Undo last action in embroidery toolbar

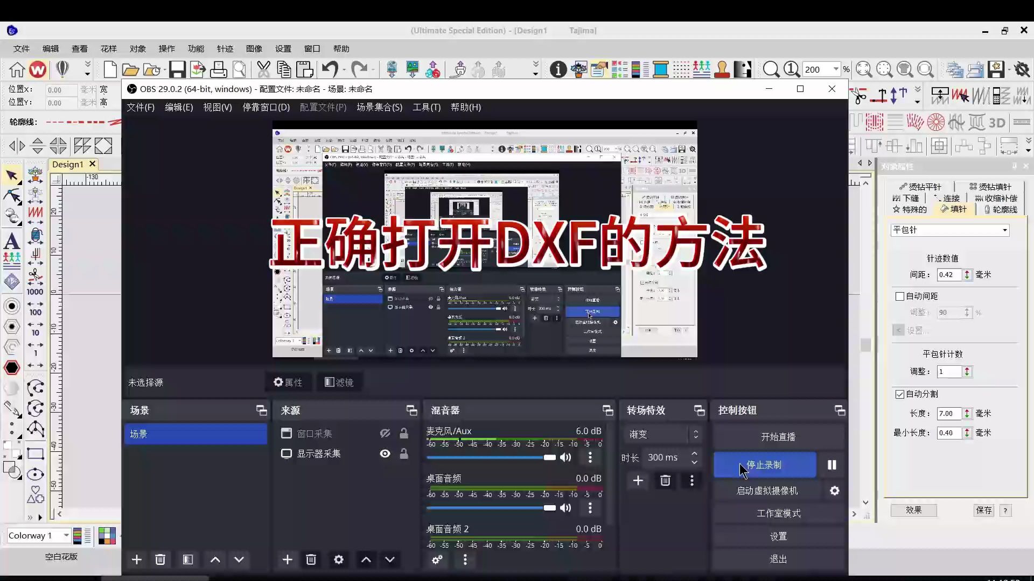[330, 69]
